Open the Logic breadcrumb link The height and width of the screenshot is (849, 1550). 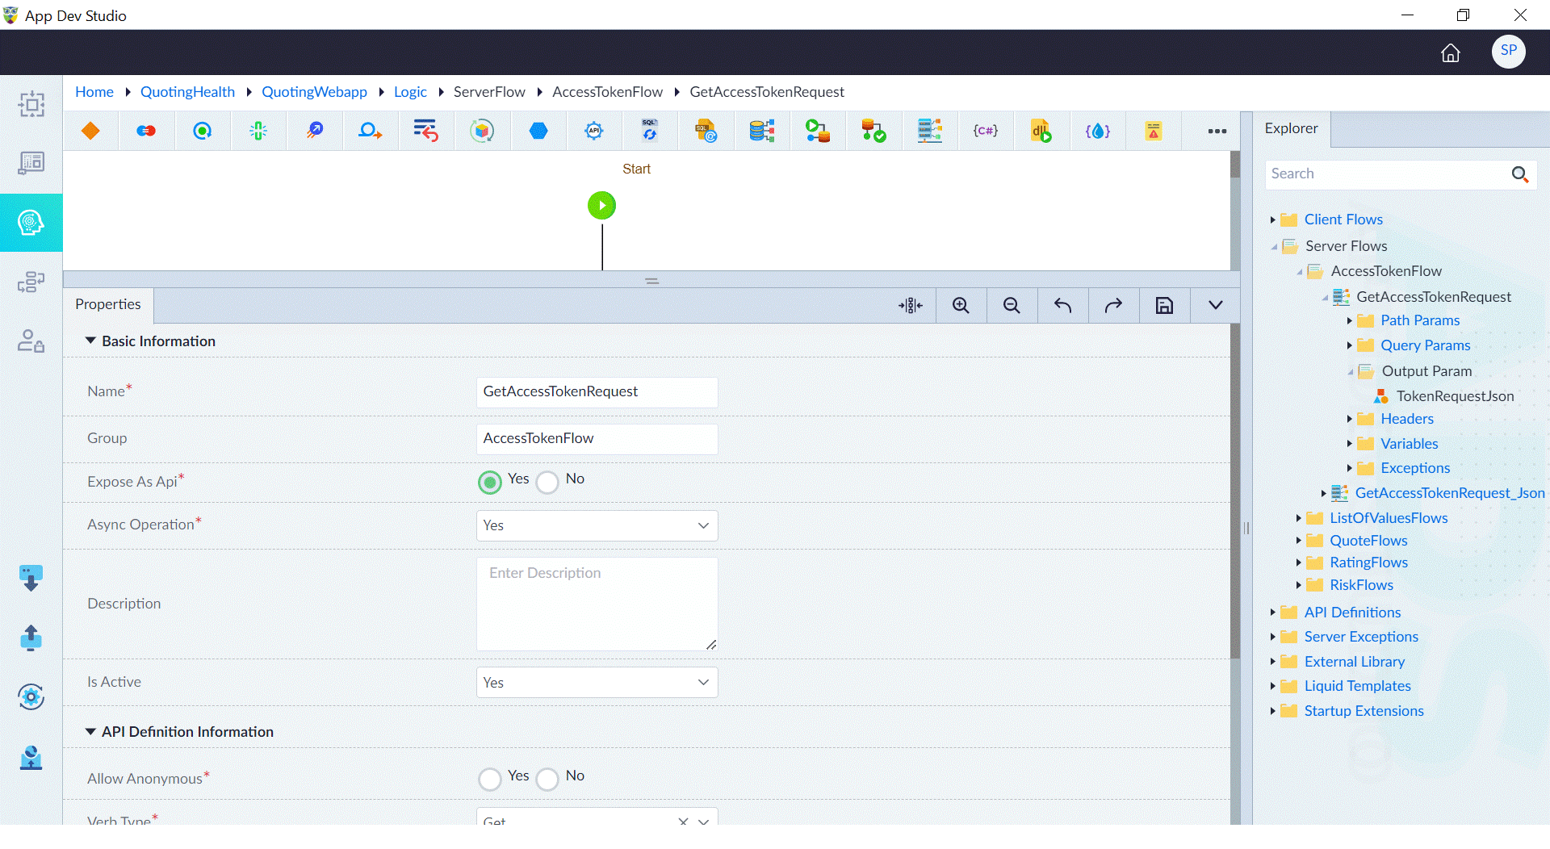click(x=410, y=92)
